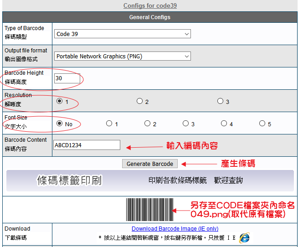Click the General Configs header text

[x=150, y=17]
